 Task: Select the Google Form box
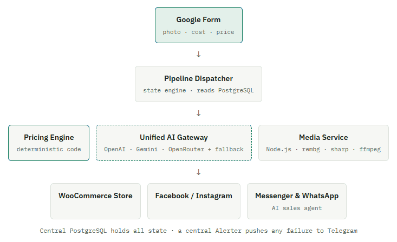point(199,25)
